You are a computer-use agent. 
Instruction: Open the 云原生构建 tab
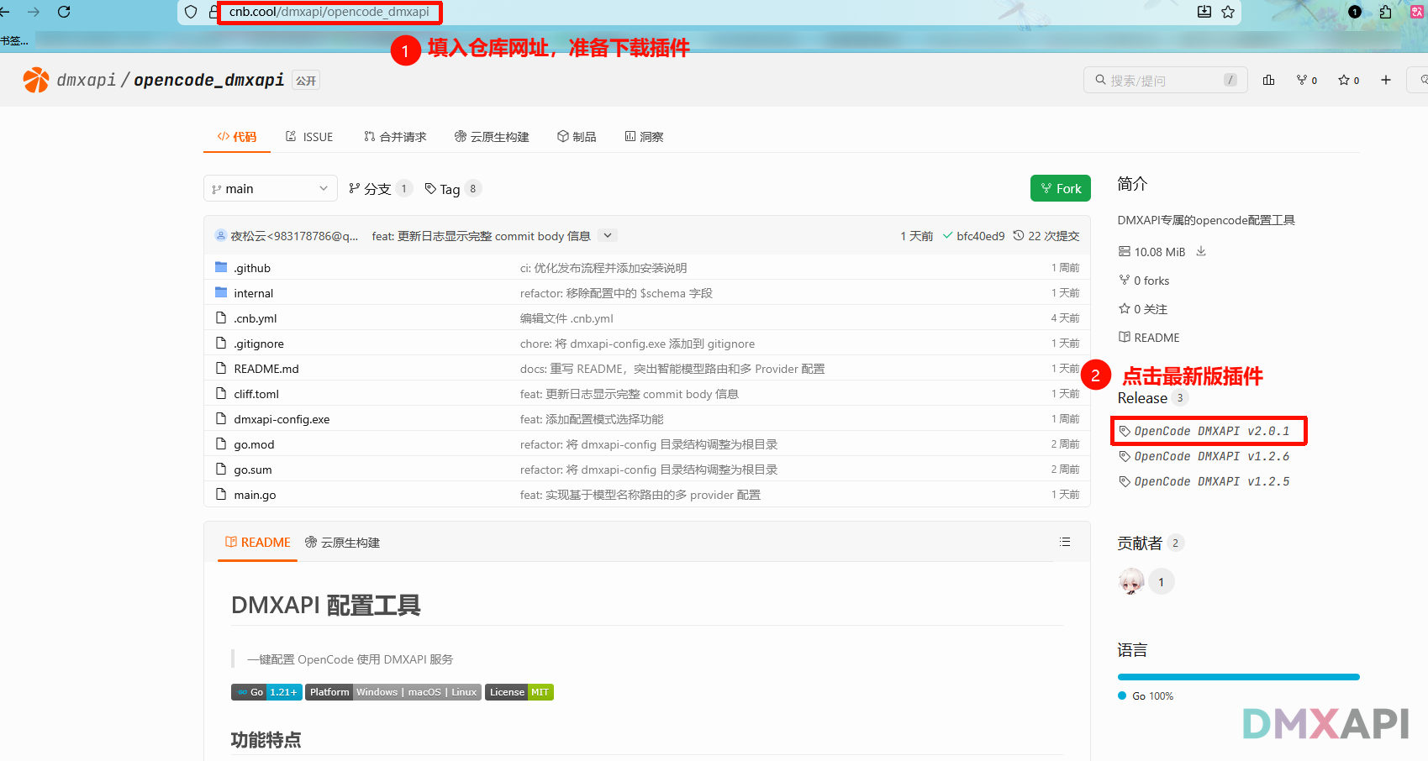coord(492,136)
